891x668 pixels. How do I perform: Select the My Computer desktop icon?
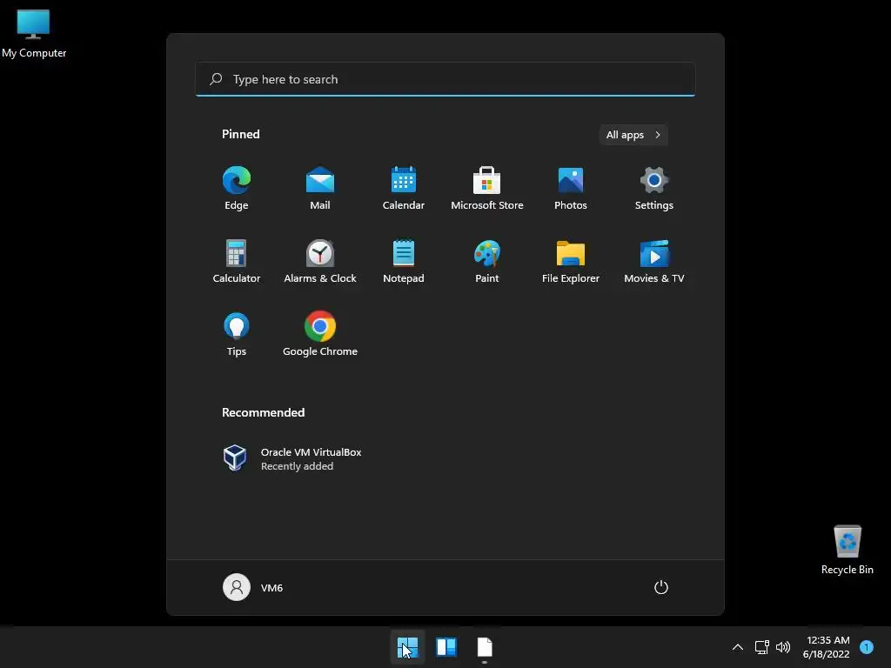coord(34,34)
